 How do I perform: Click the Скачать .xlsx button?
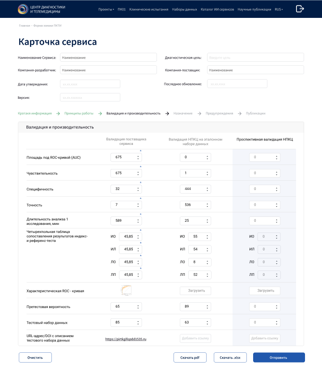pos(230,358)
